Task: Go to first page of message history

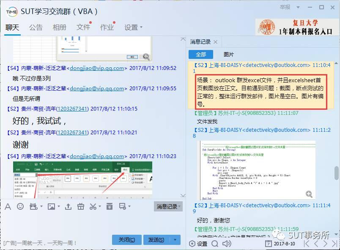Action: (x=307, y=244)
